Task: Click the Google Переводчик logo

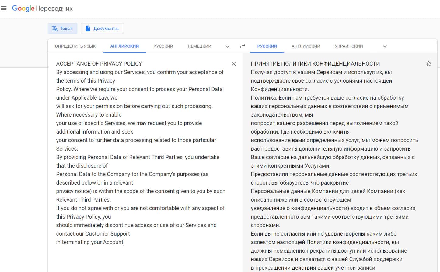Action: [42, 8]
